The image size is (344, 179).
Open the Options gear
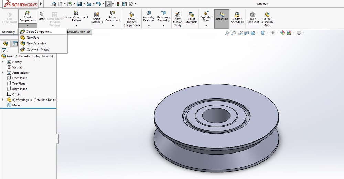131,4
